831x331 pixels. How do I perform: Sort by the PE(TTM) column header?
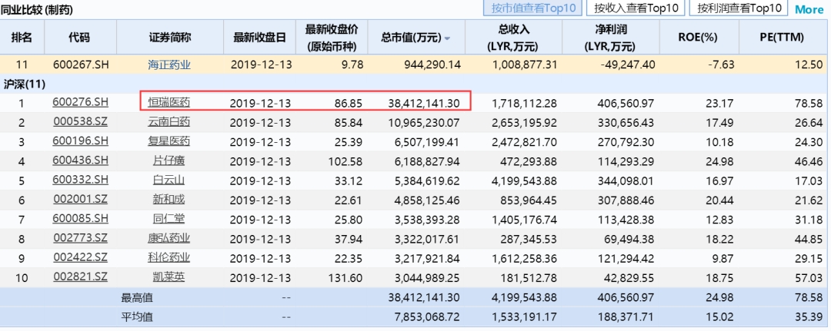(782, 38)
